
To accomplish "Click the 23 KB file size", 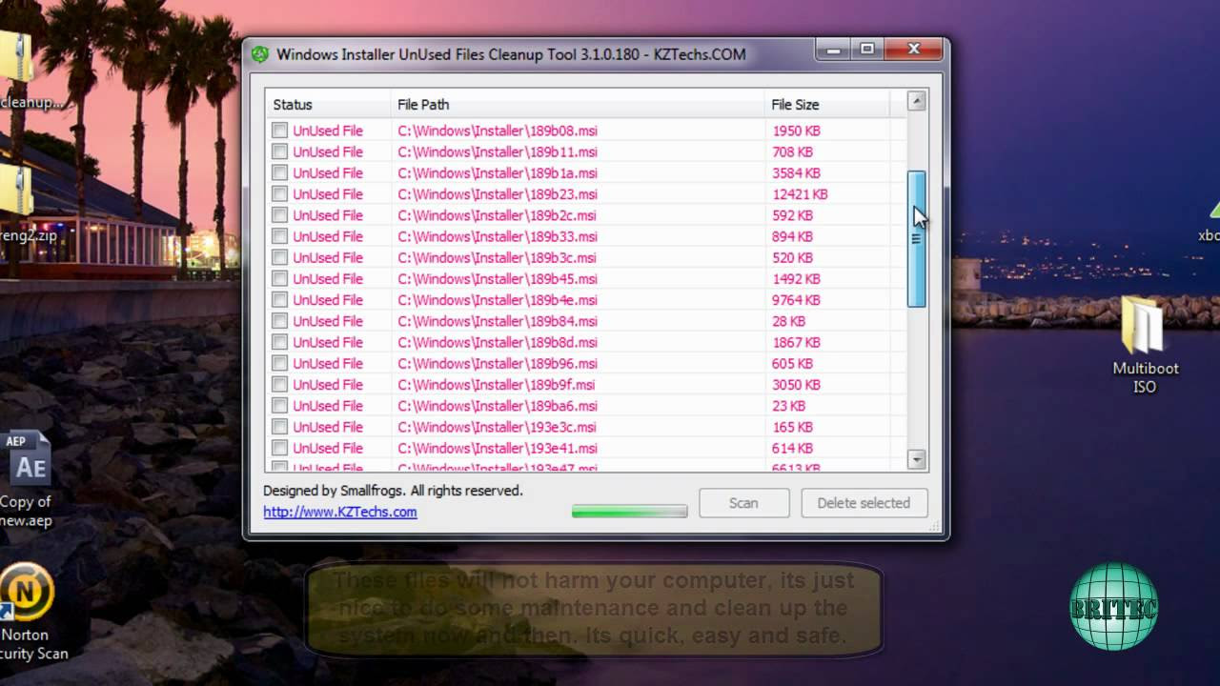I will pyautogui.click(x=788, y=406).
